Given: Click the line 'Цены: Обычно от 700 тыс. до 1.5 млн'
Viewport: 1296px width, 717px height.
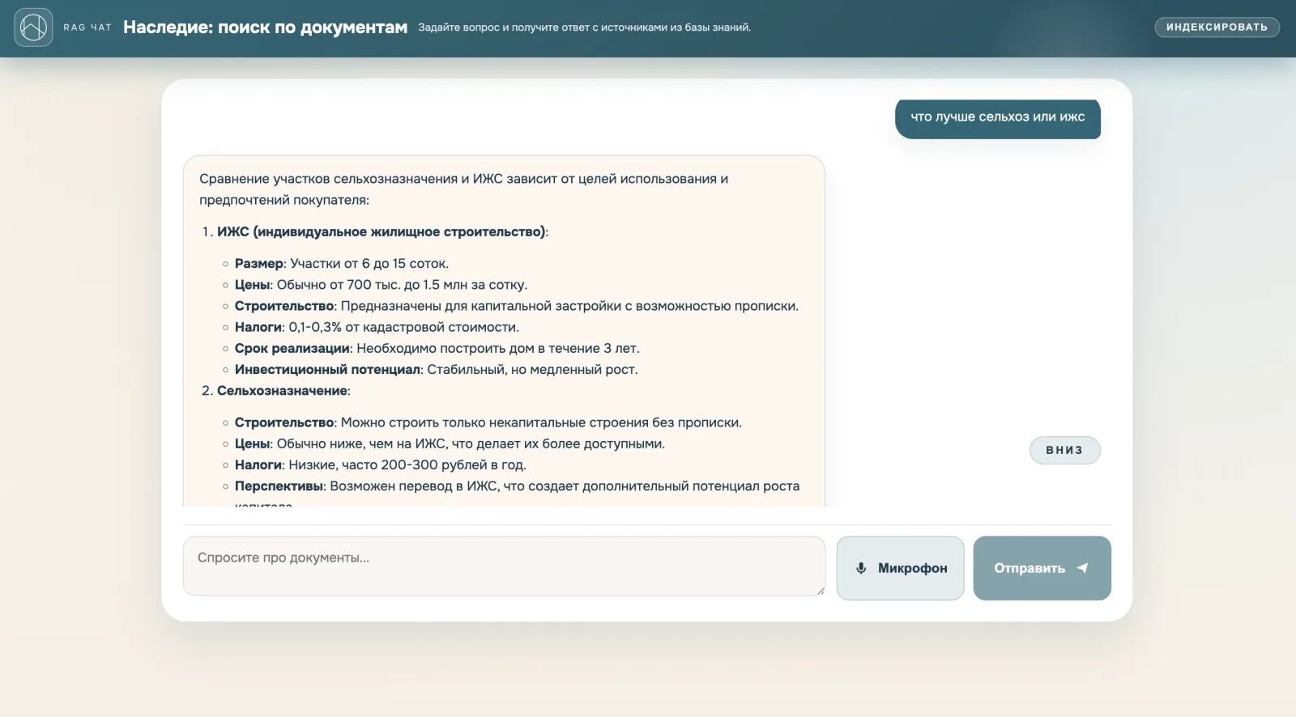Looking at the screenshot, I should tap(381, 284).
